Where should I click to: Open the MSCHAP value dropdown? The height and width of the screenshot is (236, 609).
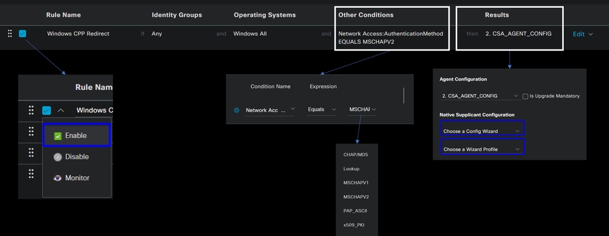click(x=362, y=110)
